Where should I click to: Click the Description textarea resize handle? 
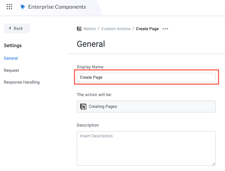tap(214, 164)
